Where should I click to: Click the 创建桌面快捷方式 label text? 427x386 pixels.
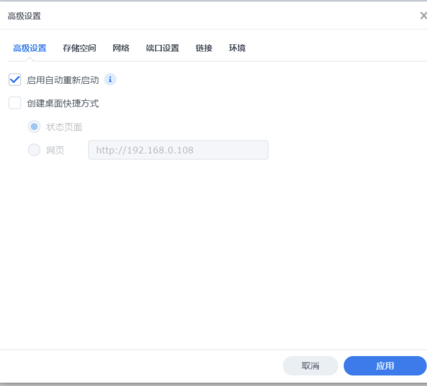pos(63,103)
